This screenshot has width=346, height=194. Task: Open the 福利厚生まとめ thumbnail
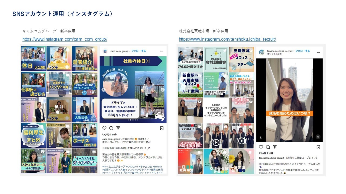click(34, 135)
